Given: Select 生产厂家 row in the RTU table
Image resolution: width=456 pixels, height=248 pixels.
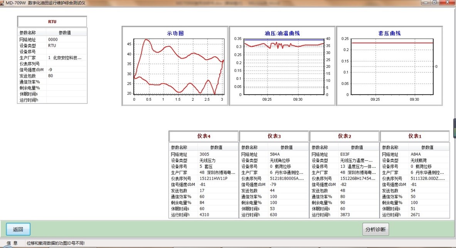Looking at the screenshot, I should pos(52,58).
